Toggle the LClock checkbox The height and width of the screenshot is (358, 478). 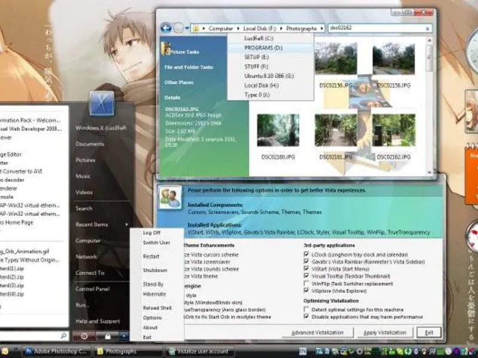click(307, 254)
